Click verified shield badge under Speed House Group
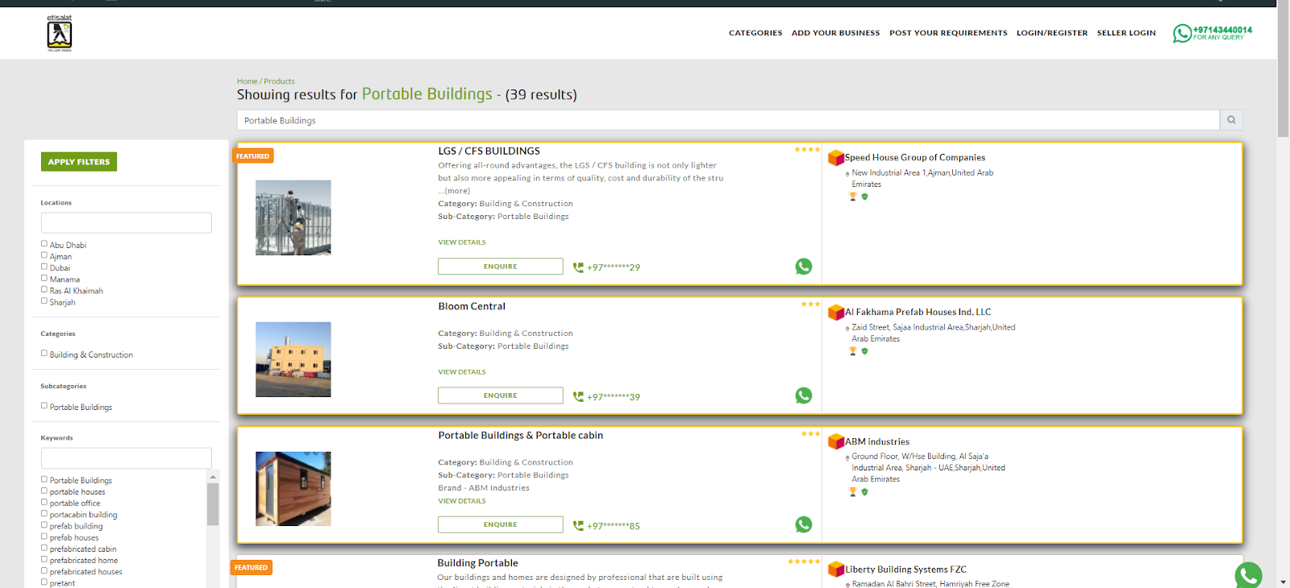Viewport: 1290px width, 588px height. point(864,197)
